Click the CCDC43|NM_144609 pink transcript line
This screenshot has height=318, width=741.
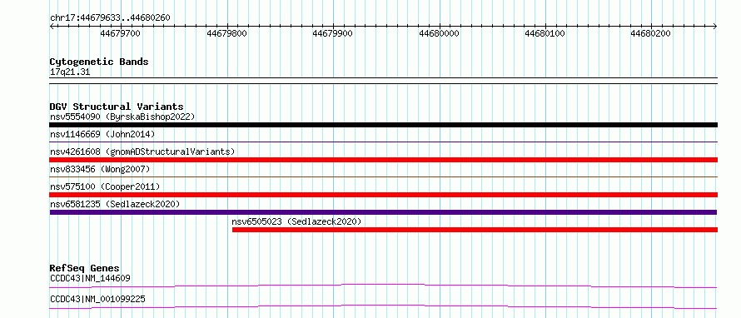pyautogui.click(x=383, y=286)
